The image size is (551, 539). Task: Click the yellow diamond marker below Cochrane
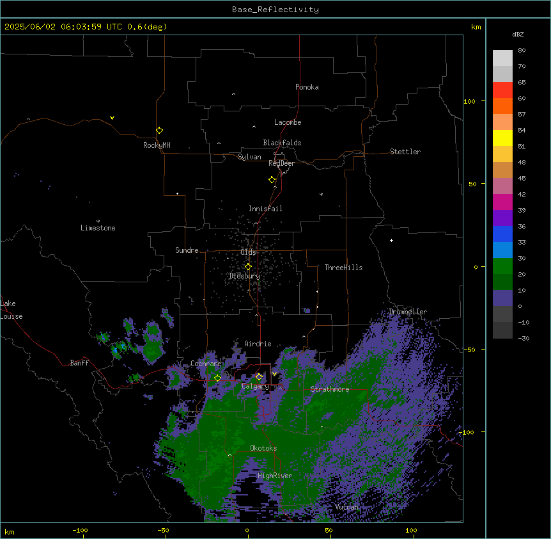point(217,378)
